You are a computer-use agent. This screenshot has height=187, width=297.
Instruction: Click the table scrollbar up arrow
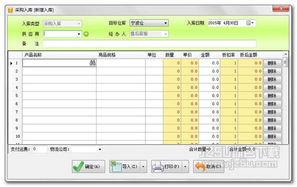click(286, 54)
